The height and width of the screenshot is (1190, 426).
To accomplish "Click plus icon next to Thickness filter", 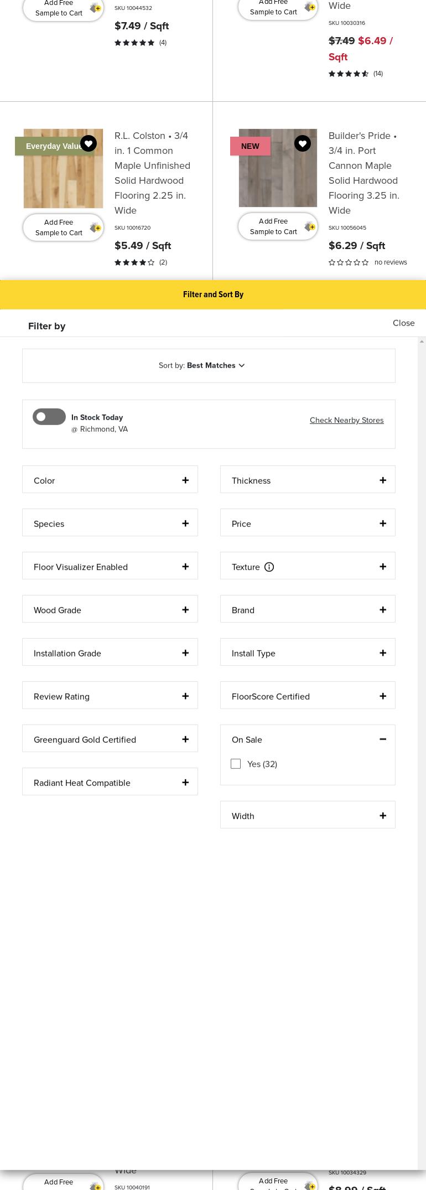I will (383, 480).
